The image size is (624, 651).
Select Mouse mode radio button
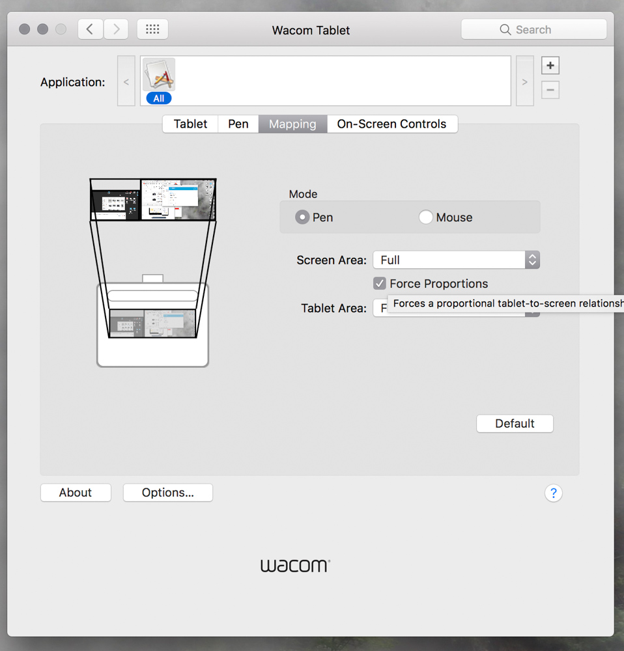[x=426, y=217]
